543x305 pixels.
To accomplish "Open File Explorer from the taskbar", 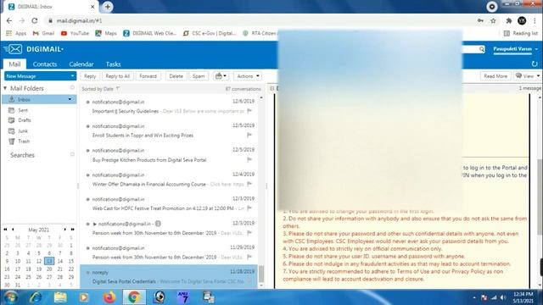I will click(x=60, y=297).
